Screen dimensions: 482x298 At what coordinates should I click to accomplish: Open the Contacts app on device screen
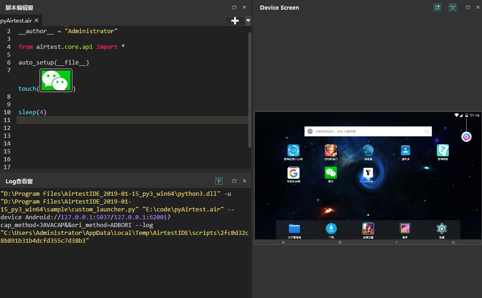pyautogui.click(x=406, y=151)
